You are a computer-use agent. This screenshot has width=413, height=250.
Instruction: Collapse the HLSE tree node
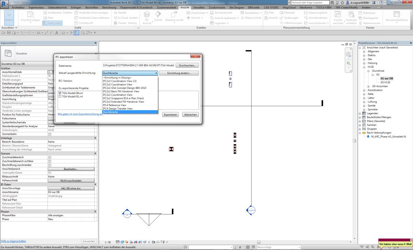coord(364,67)
